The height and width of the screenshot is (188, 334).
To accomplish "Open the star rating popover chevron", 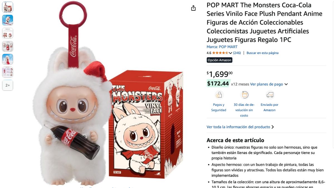I will (x=230, y=53).
